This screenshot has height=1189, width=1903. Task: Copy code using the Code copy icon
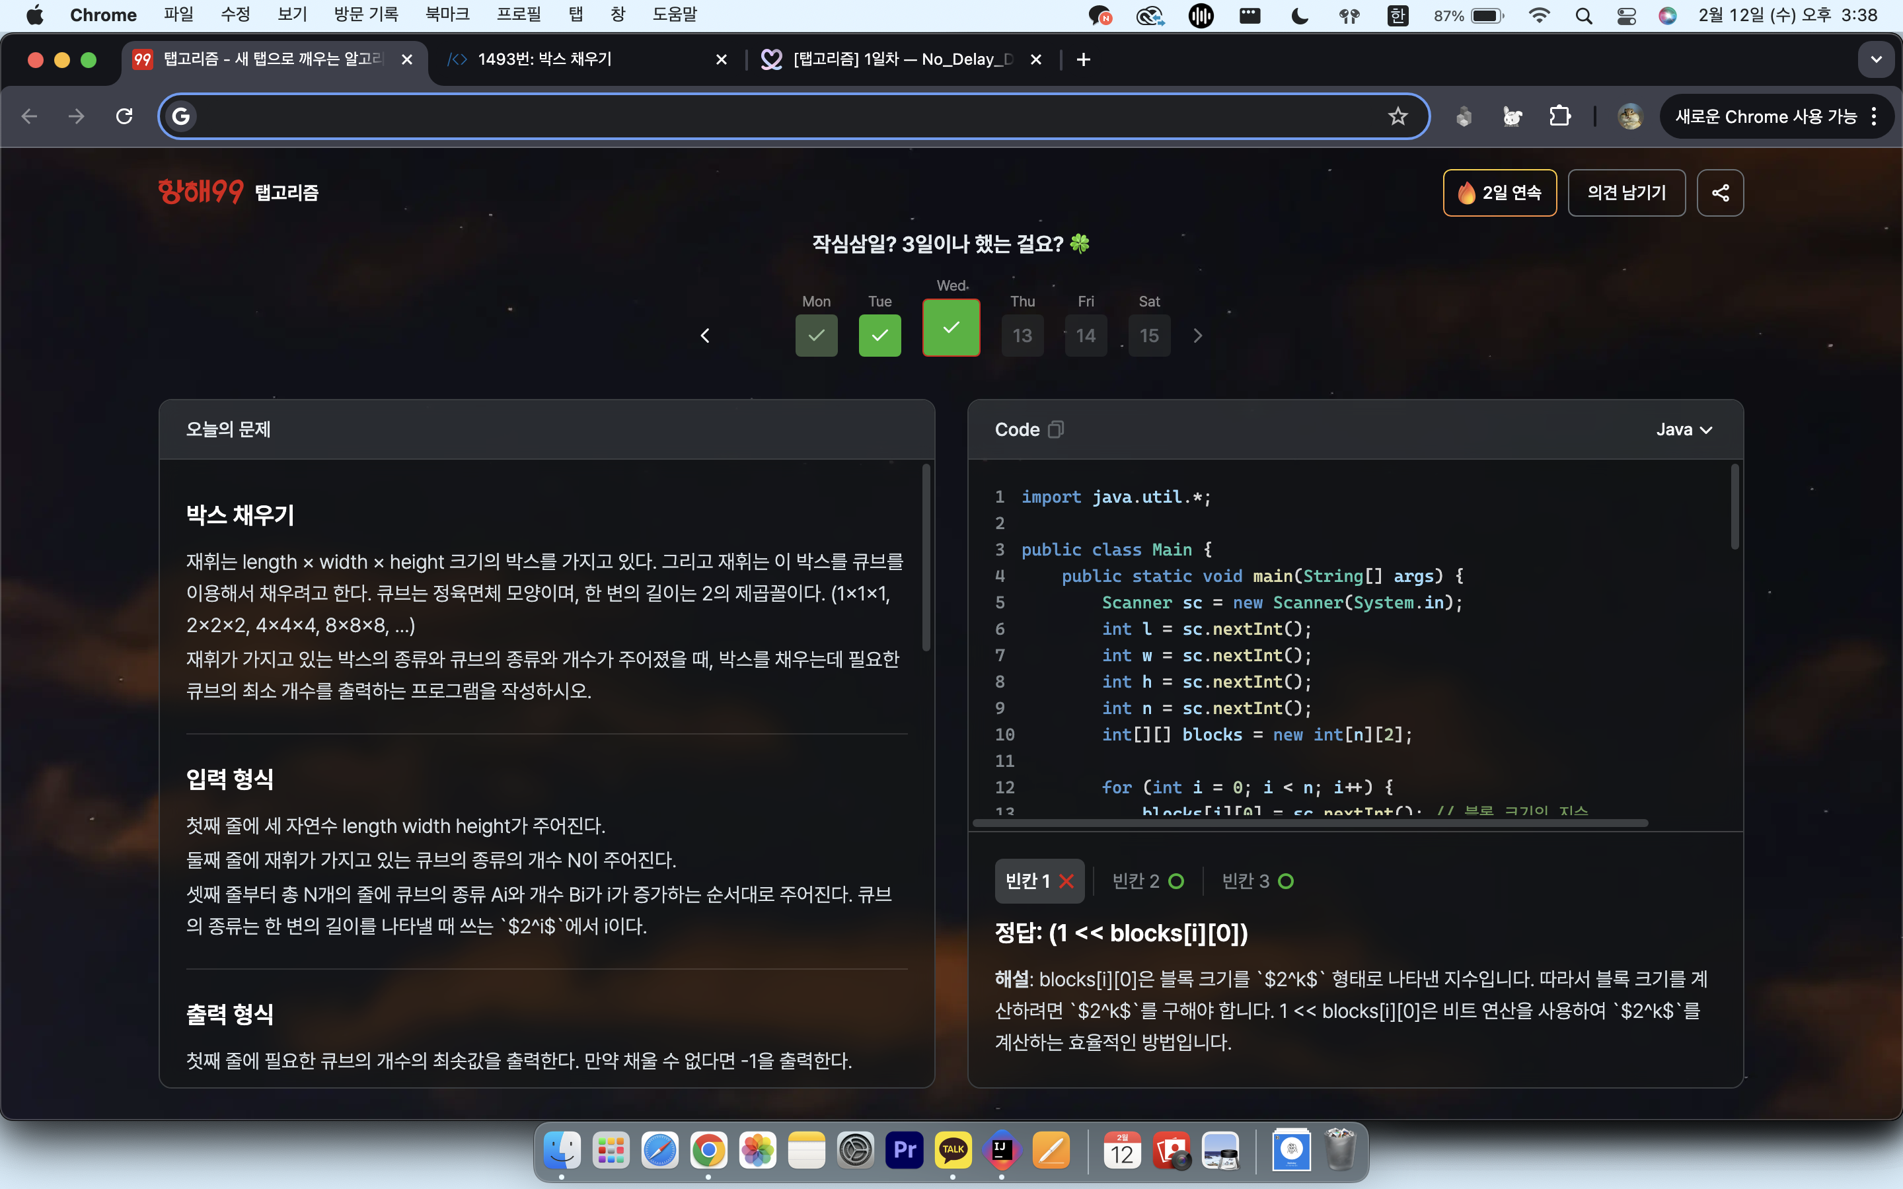(x=1055, y=429)
